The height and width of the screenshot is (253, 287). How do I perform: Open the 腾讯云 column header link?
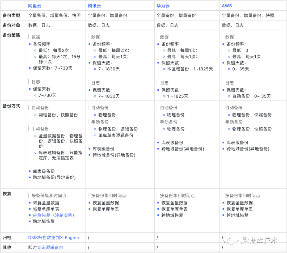[94, 6]
